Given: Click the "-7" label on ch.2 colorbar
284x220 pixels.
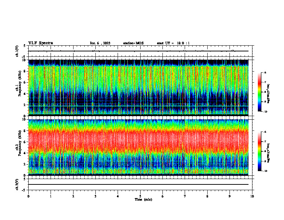Looking at the screenshot, I should pyautogui.click(x=265, y=142).
